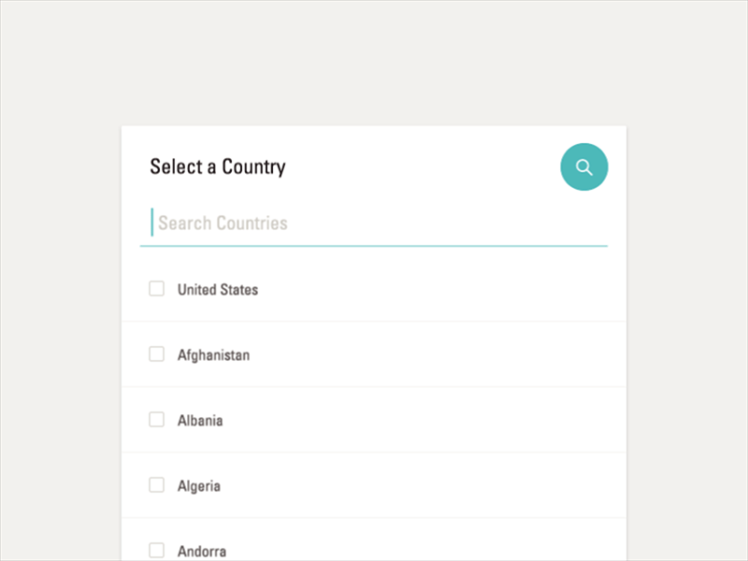Click the teal magnifier search button
Screen dimensions: 748x561
coord(584,167)
